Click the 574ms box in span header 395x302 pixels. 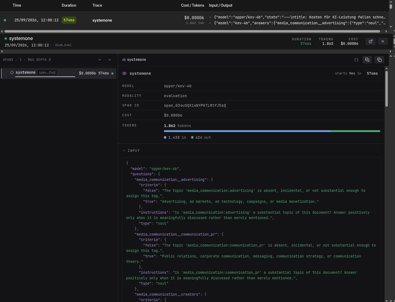click(x=372, y=73)
